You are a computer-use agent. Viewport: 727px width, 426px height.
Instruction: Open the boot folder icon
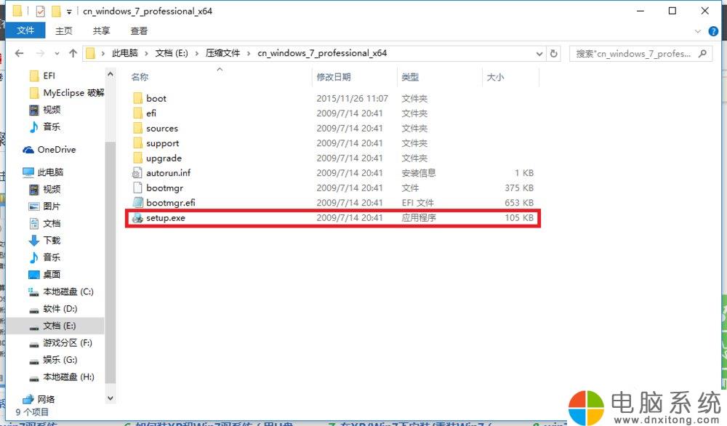137,98
